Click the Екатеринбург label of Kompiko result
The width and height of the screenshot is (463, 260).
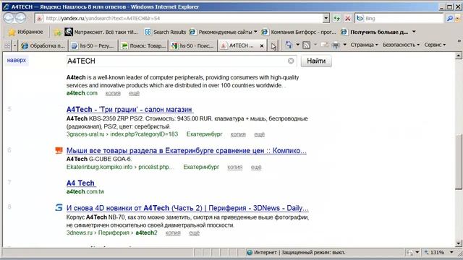click(x=201, y=167)
